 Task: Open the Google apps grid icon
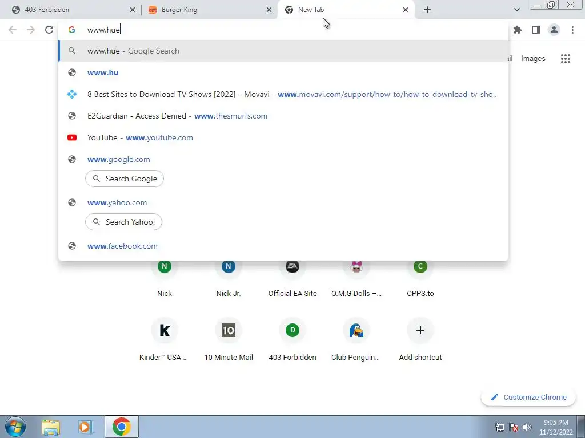(566, 59)
